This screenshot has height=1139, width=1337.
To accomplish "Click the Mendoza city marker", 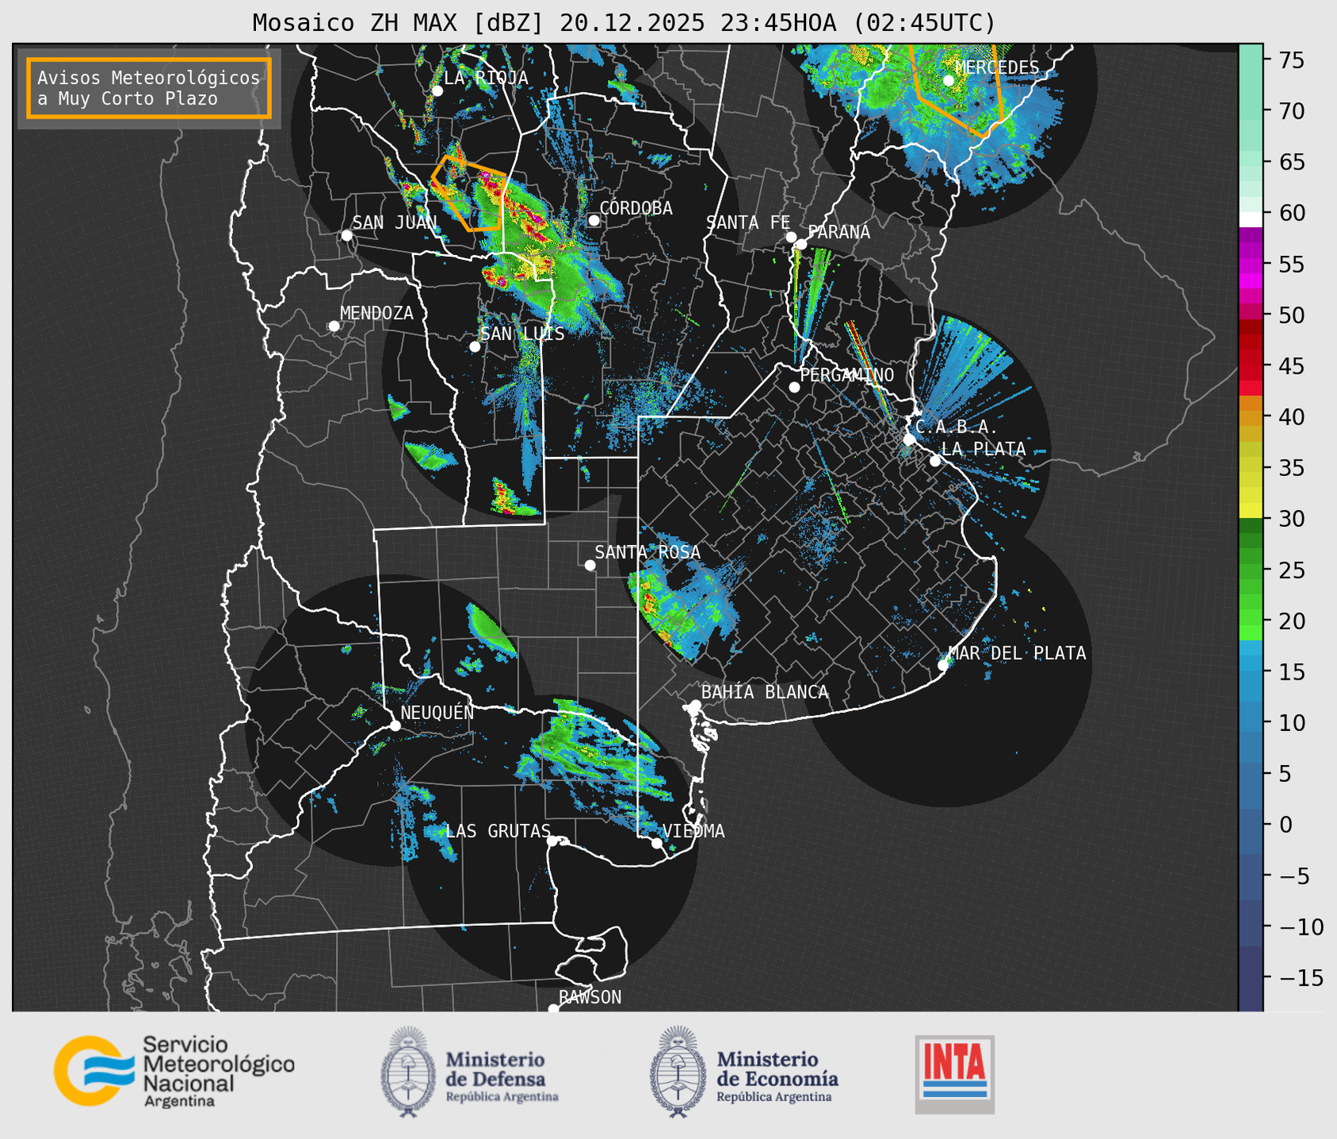I will tap(334, 326).
